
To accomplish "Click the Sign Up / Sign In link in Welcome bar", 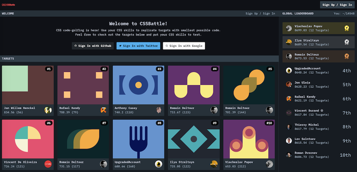I will pos(260,13).
